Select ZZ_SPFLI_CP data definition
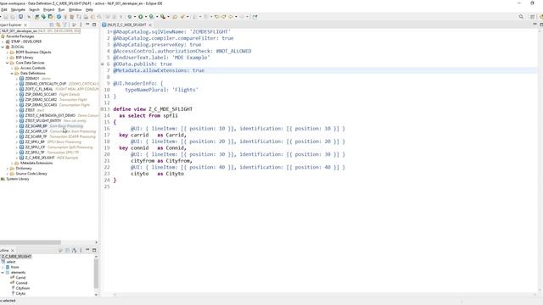 (x=35, y=147)
